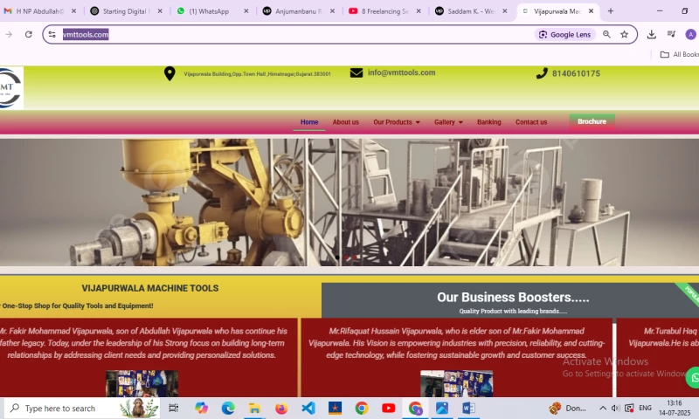Click phone number 8140610175
Viewport: 699px width, 419px height.
(576, 73)
